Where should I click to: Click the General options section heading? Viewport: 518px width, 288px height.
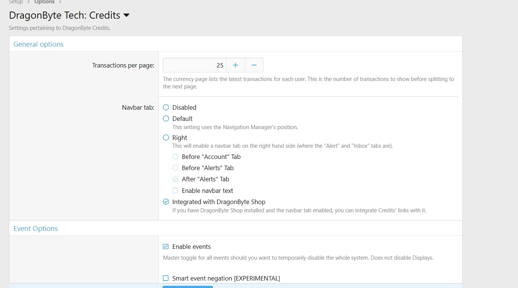click(38, 44)
